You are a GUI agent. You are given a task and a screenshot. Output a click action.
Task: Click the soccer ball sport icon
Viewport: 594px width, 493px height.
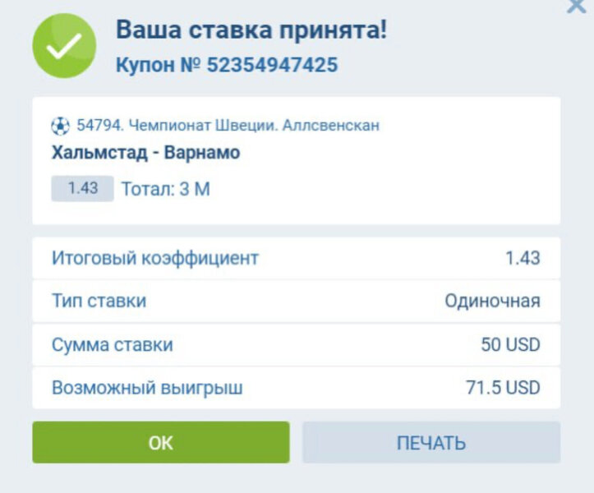point(60,126)
